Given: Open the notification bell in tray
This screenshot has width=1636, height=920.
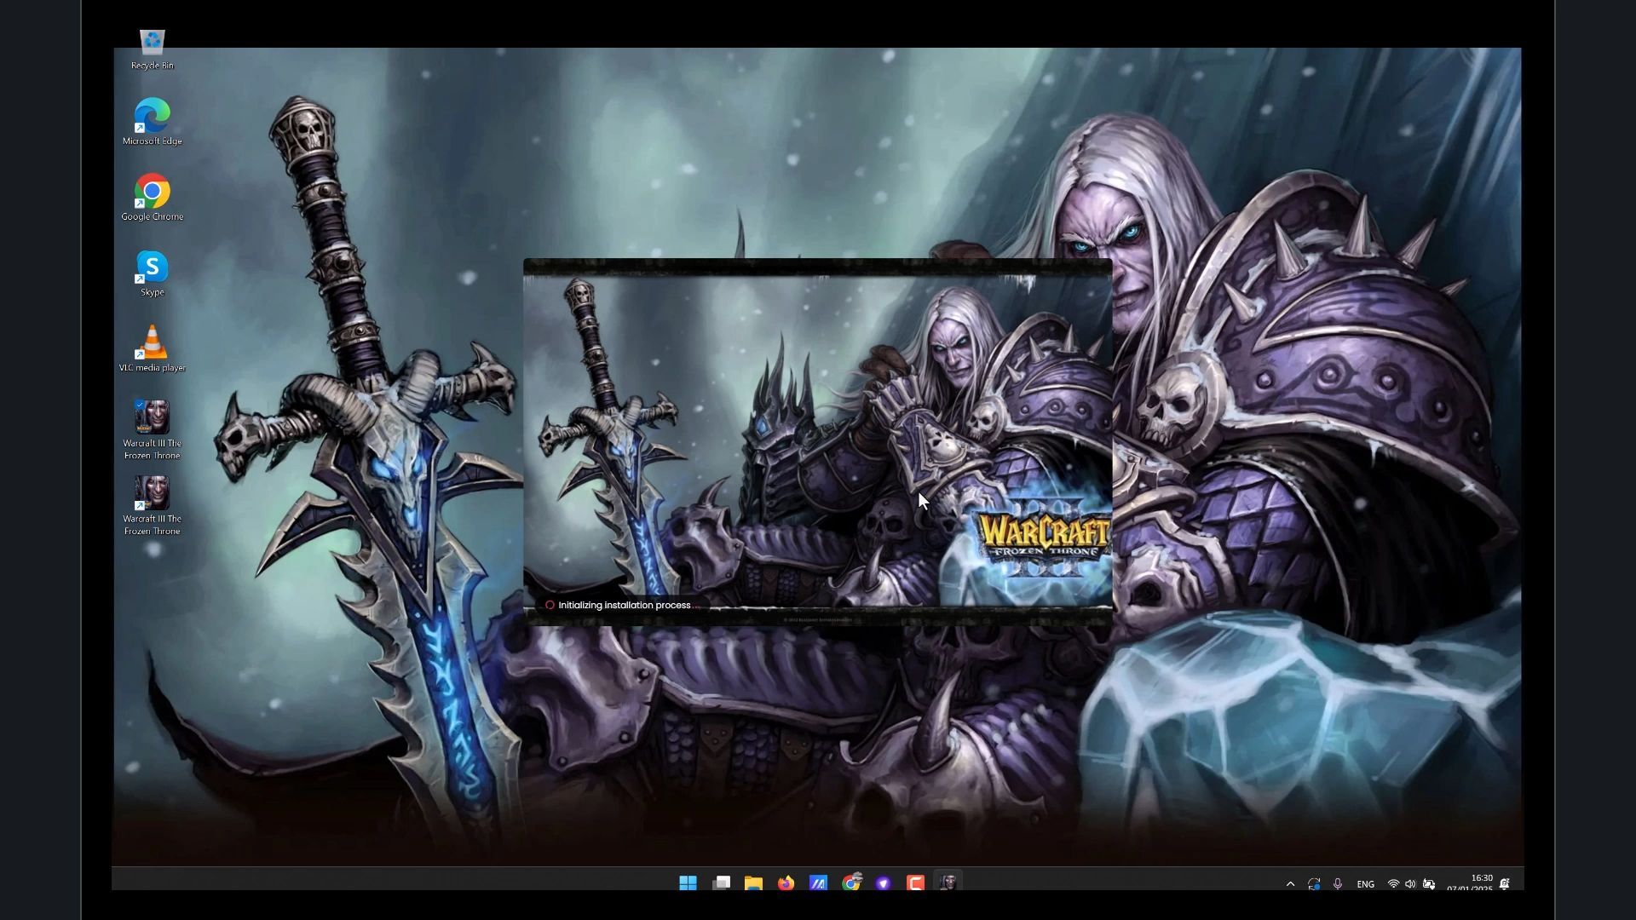Looking at the screenshot, I should click(x=1505, y=884).
